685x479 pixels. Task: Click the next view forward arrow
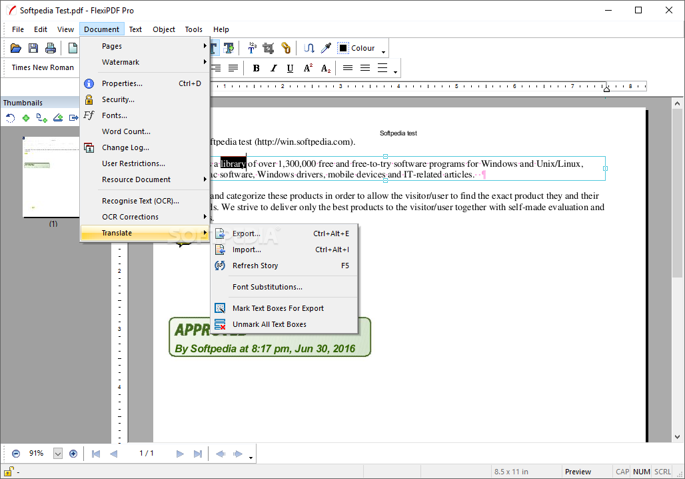pyautogui.click(x=238, y=454)
